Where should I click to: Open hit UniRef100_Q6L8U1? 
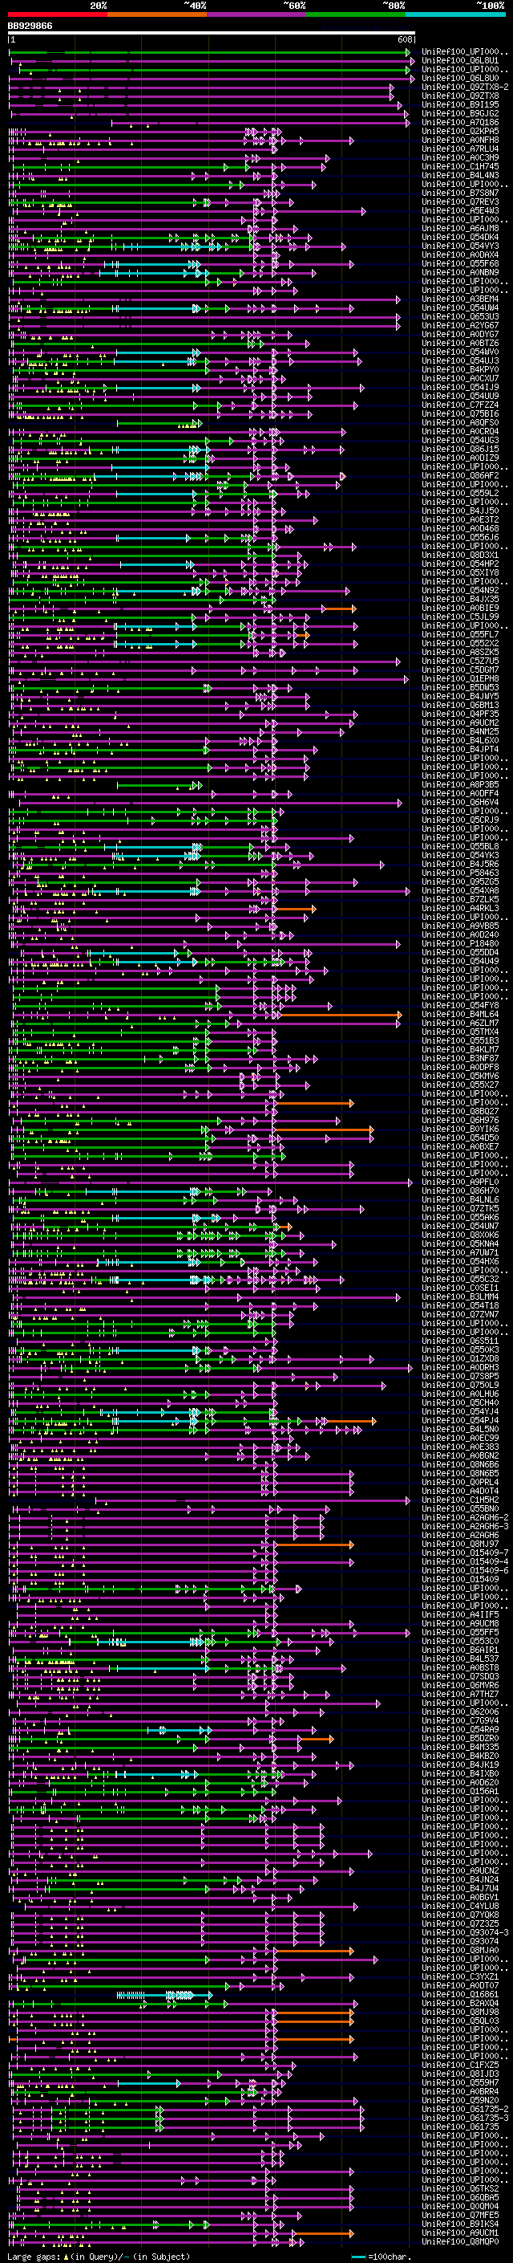(x=460, y=61)
